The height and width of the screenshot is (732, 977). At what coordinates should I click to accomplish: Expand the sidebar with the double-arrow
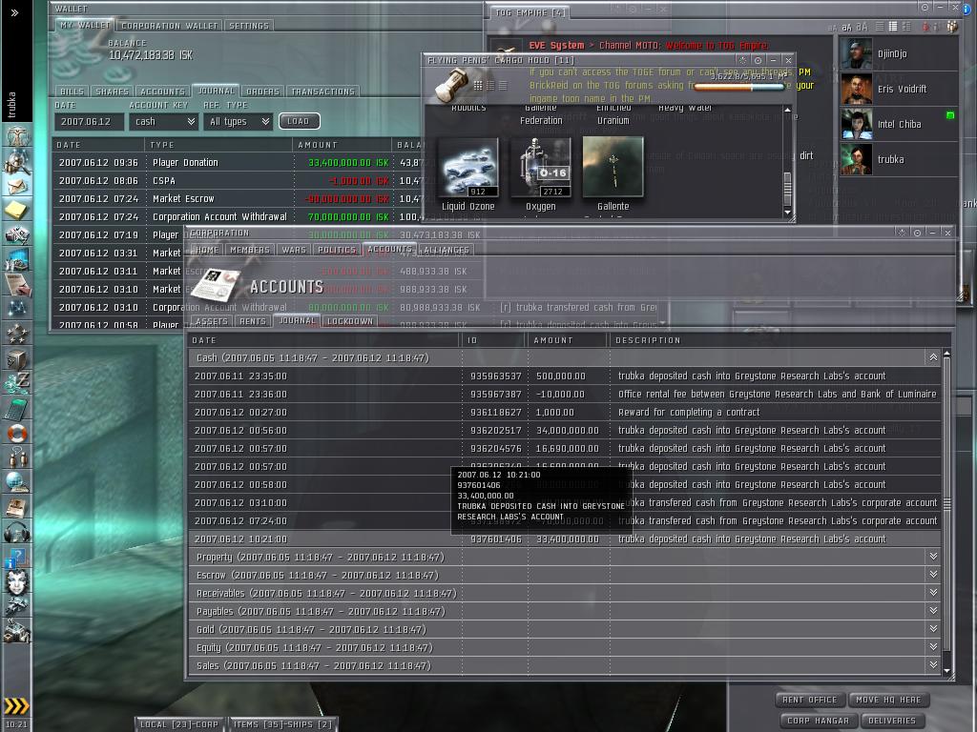(x=15, y=12)
